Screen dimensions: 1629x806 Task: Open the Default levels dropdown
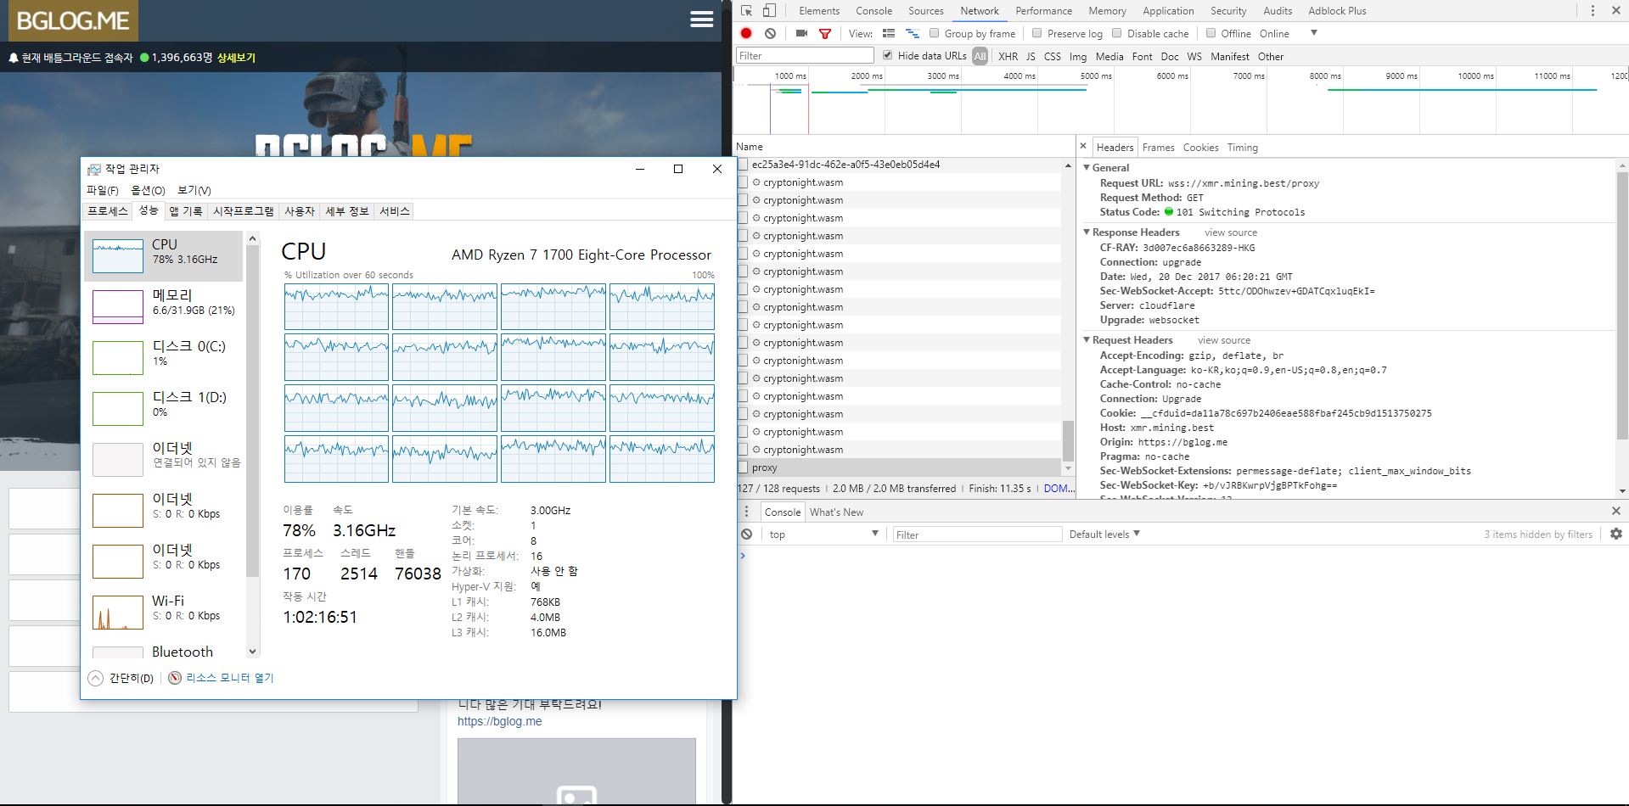1104,534
